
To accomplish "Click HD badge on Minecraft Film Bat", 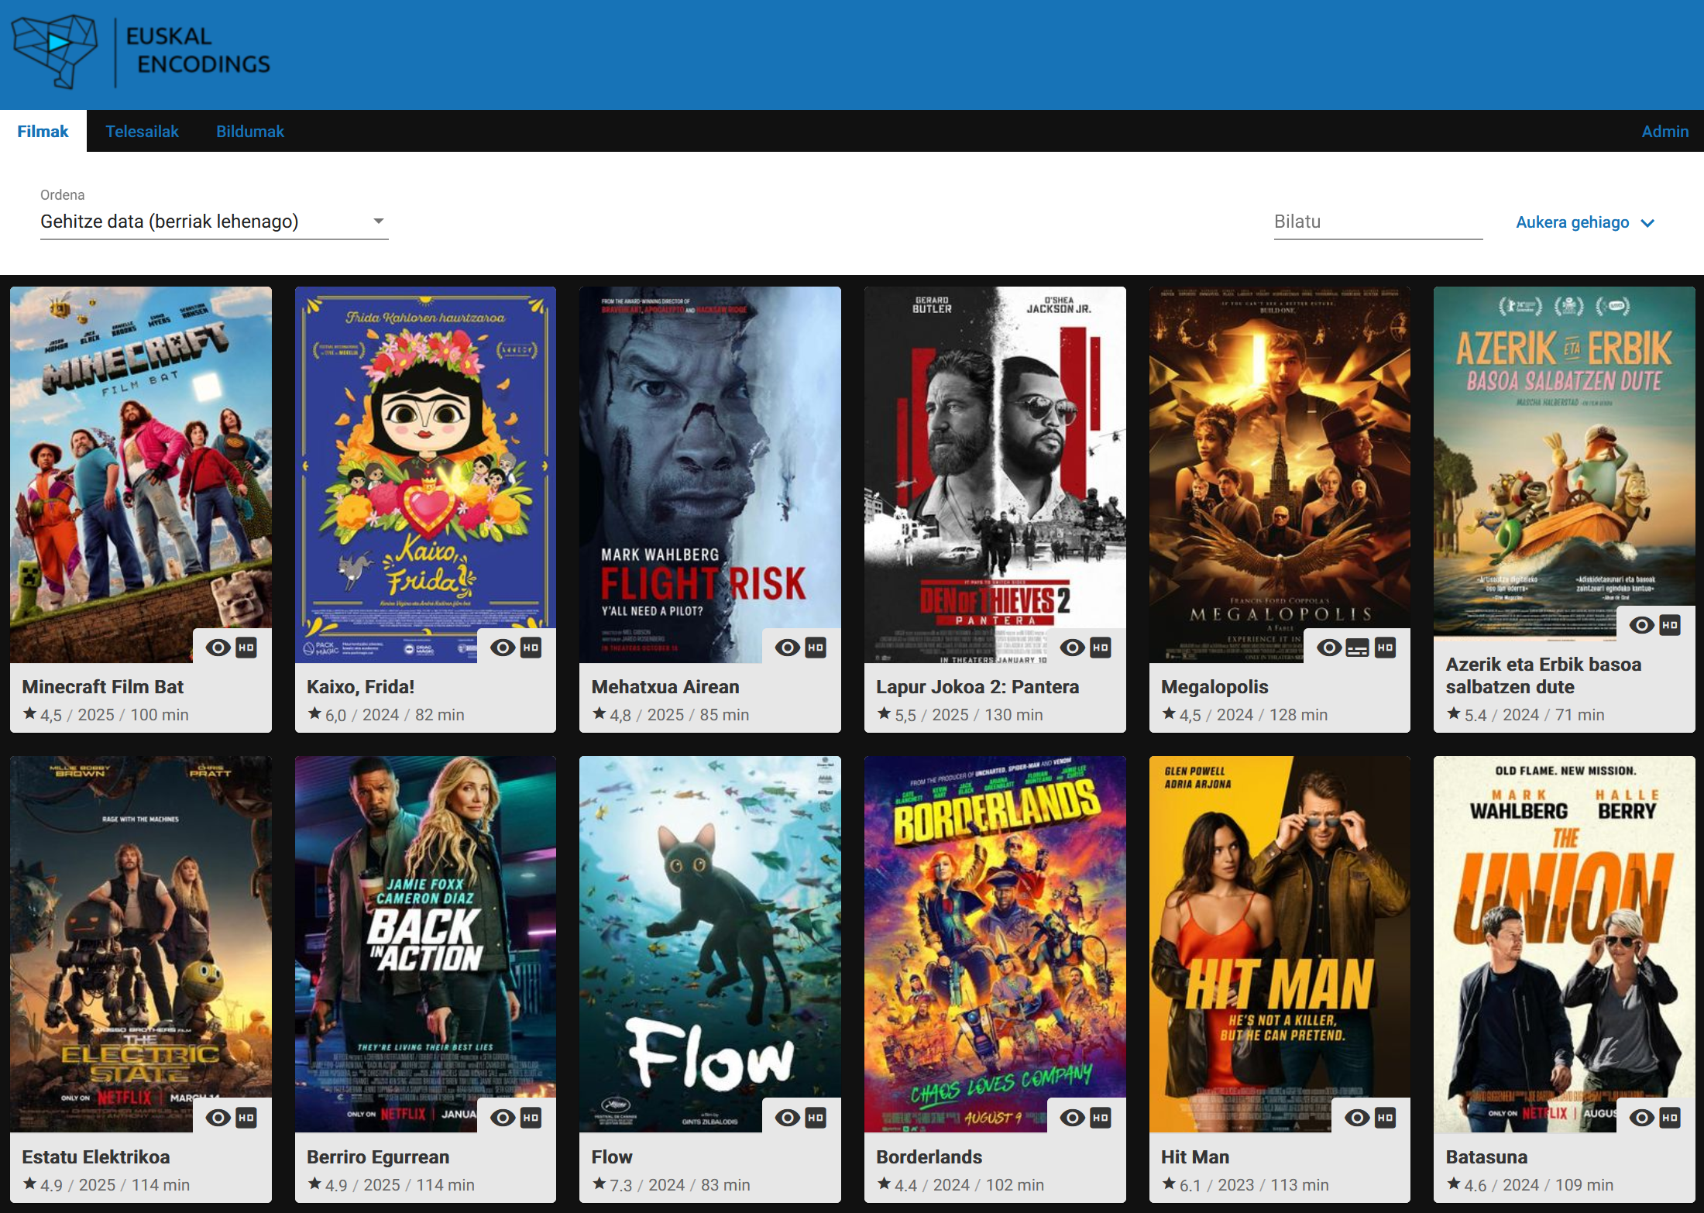I will click(x=246, y=648).
